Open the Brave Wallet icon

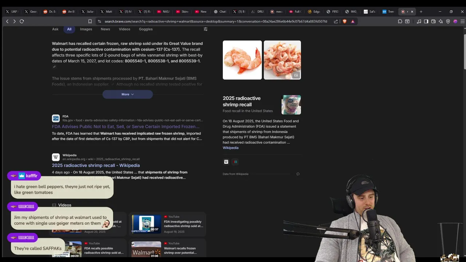coord(433,21)
